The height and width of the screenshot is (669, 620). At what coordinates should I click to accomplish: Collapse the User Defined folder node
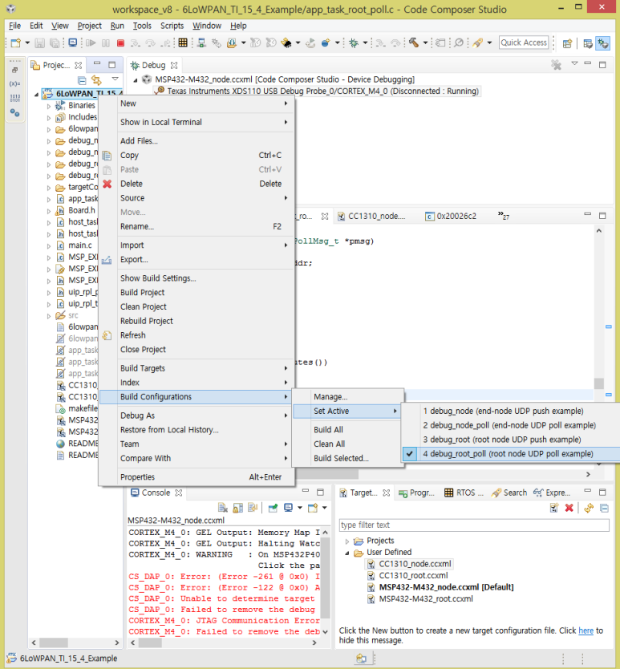pos(348,553)
